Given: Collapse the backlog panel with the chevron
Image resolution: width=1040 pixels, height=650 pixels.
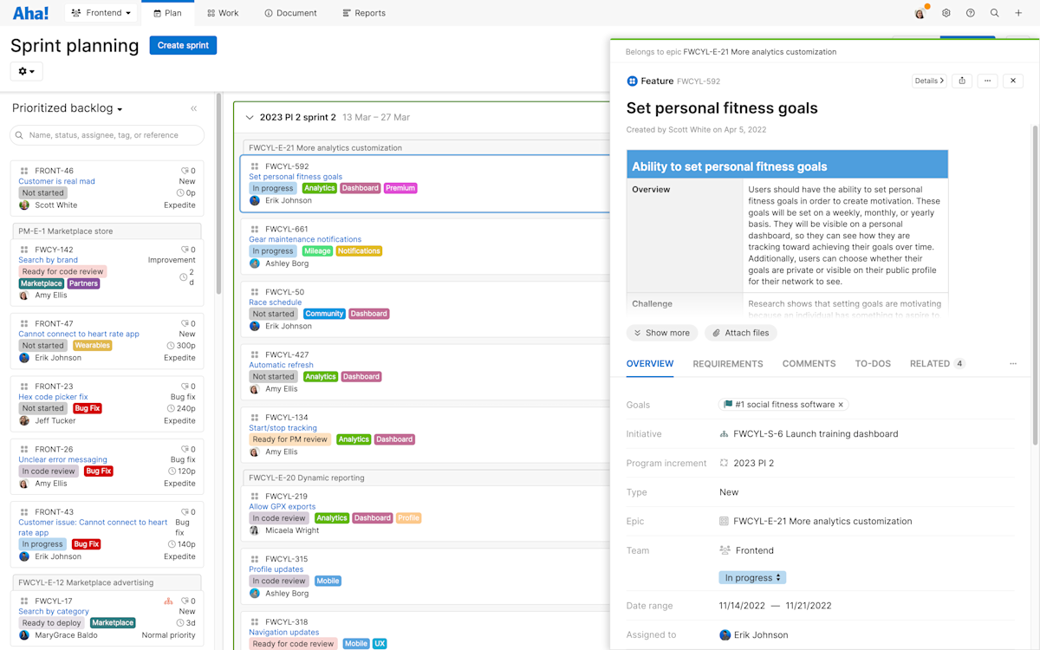Looking at the screenshot, I should coord(193,108).
